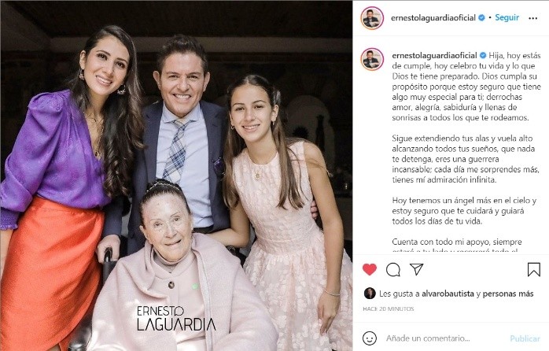
Task: Click the caption's bold username ernestolaguardiaoficial
Action: click(x=434, y=55)
